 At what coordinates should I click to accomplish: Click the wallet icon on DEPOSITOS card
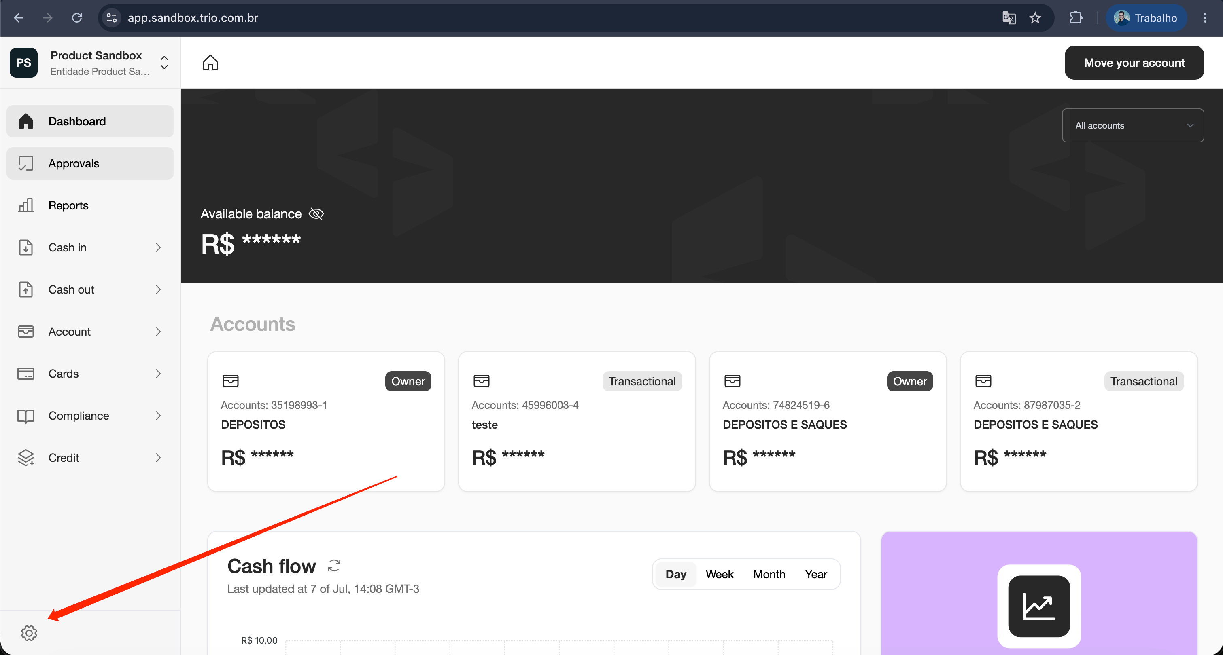point(231,380)
